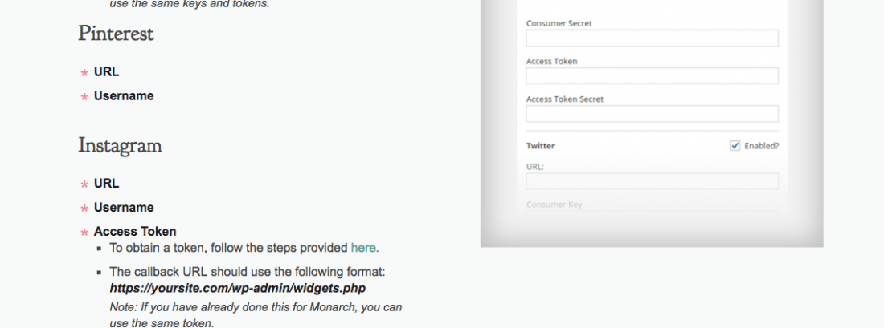Click the asterisk bullet beside Pinterest Username
The height and width of the screenshot is (328, 884).
(x=84, y=97)
